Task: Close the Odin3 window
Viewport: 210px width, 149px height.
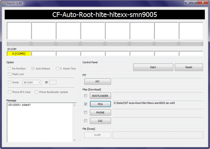Action: (x=203, y=3)
